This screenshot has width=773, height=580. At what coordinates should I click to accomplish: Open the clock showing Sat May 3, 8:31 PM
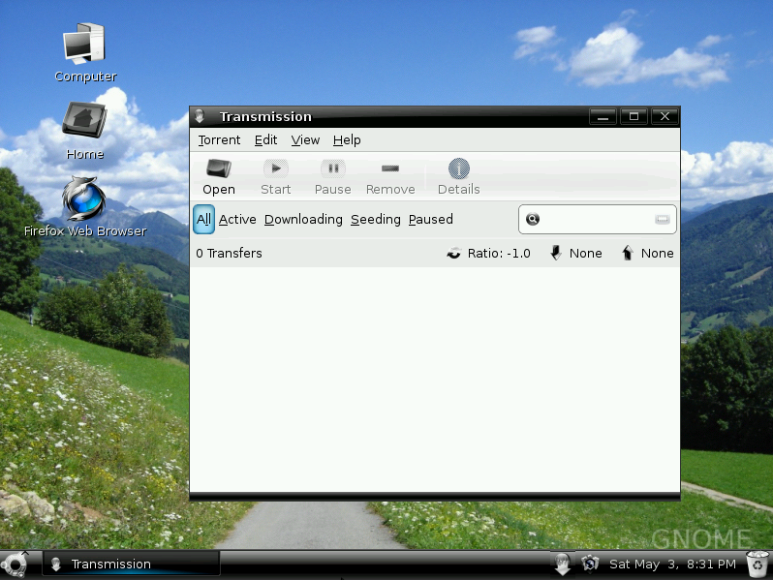click(672, 564)
